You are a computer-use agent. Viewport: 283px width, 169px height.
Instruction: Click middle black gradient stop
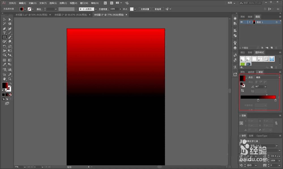pos(258,100)
